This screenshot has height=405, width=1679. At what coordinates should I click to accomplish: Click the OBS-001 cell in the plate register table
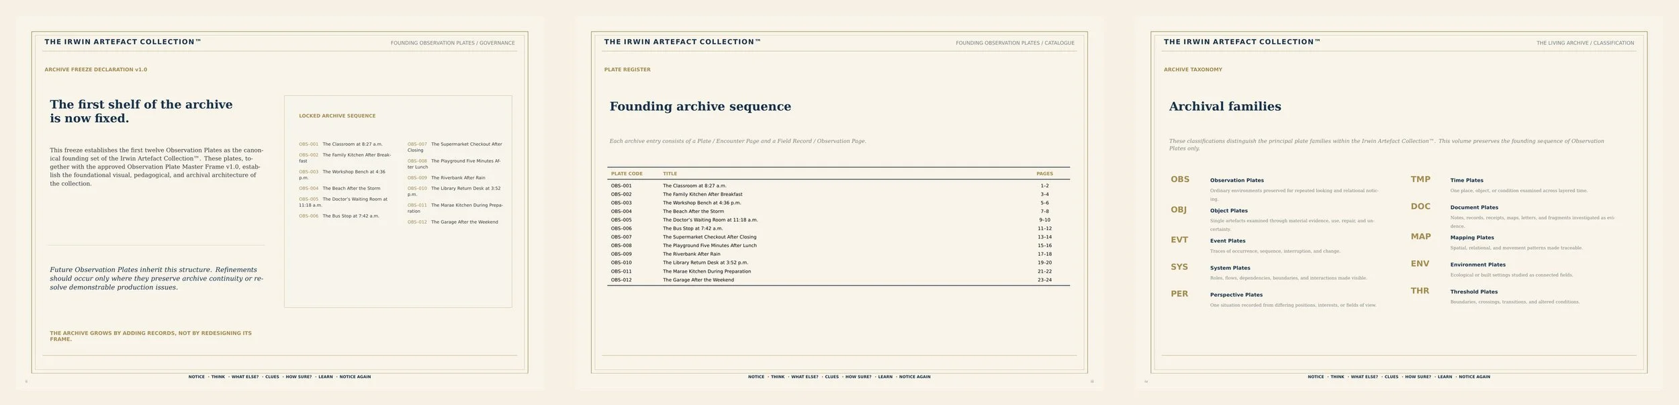[x=621, y=186]
